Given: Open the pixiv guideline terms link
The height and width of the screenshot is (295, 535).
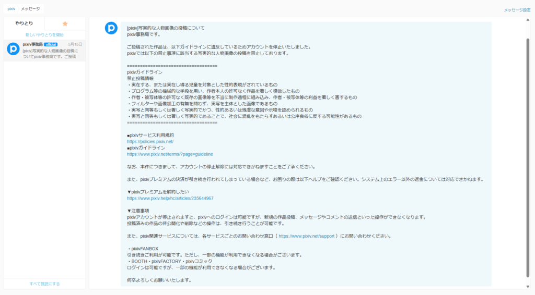Looking at the screenshot, I should [x=170, y=154].
